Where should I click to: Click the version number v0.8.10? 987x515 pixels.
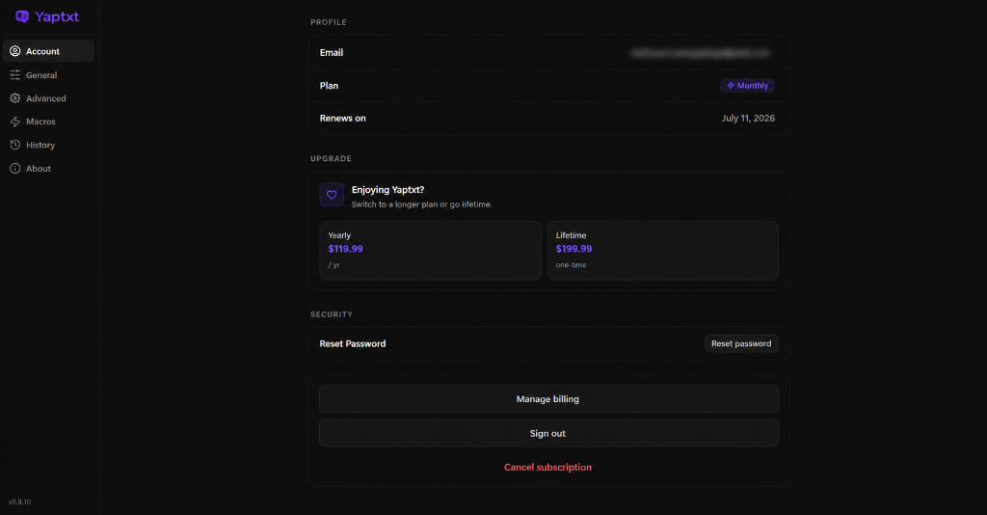(19, 501)
